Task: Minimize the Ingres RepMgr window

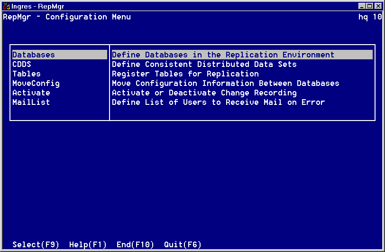Action: [362, 6]
